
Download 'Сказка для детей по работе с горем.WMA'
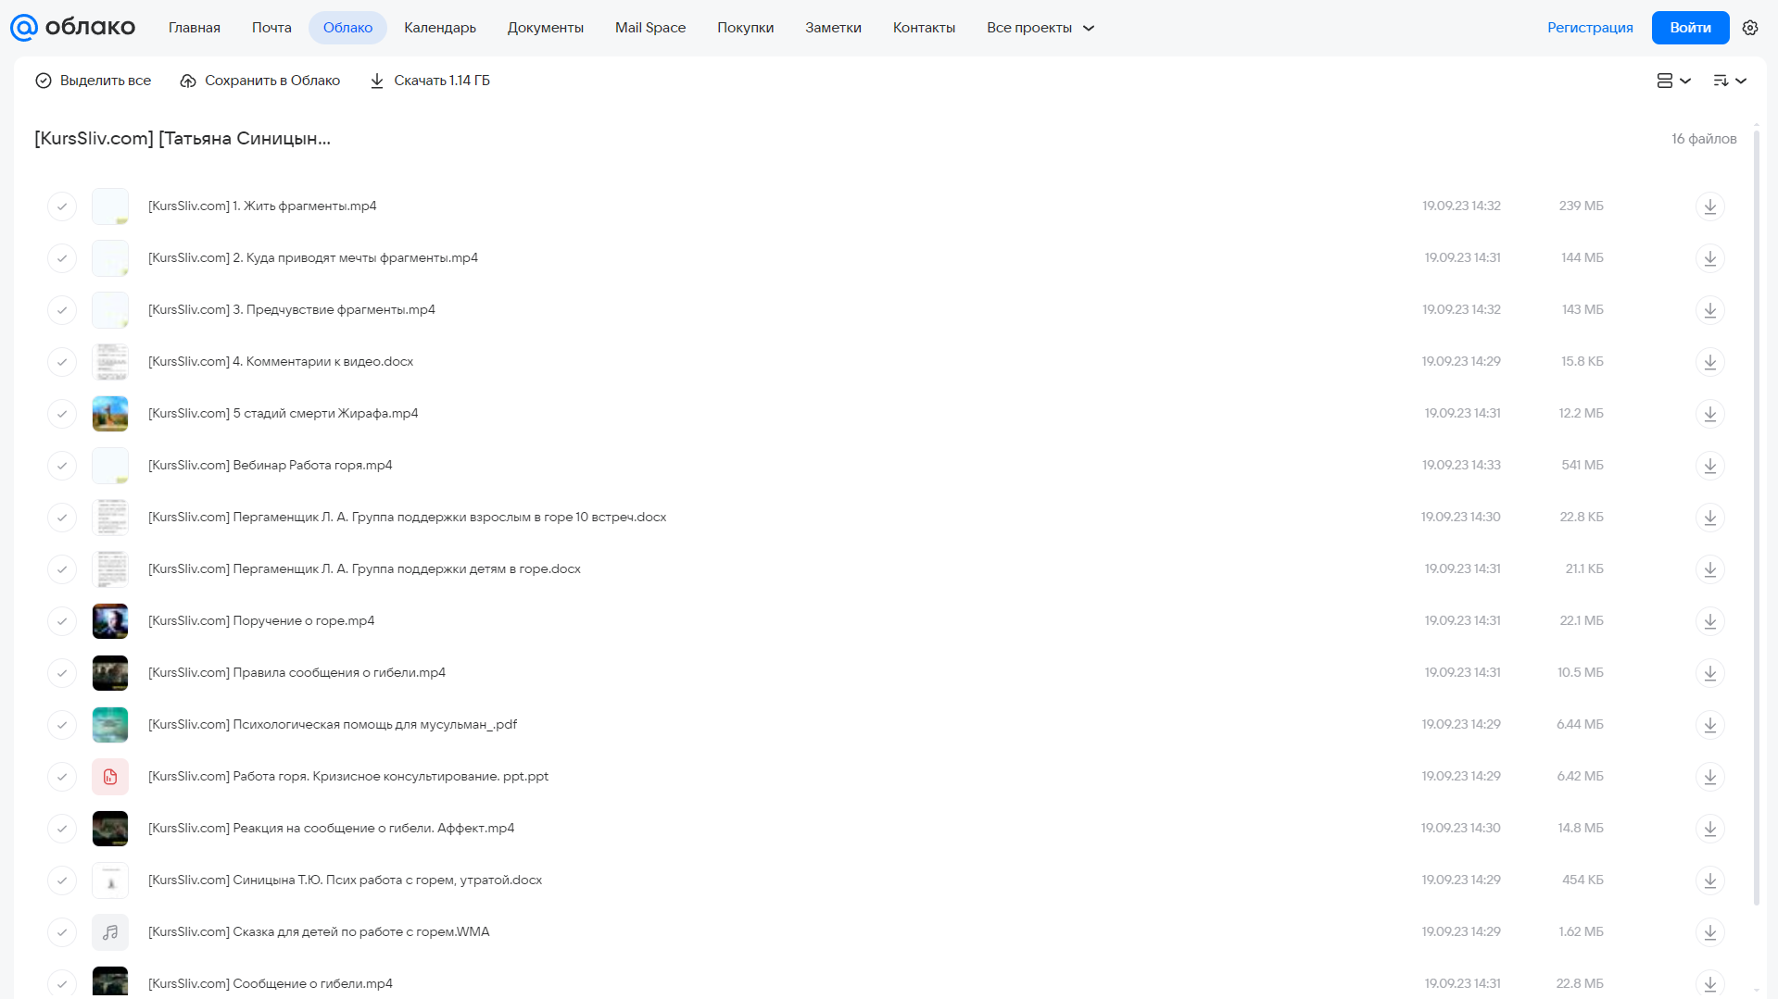click(x=1710, y=932)
